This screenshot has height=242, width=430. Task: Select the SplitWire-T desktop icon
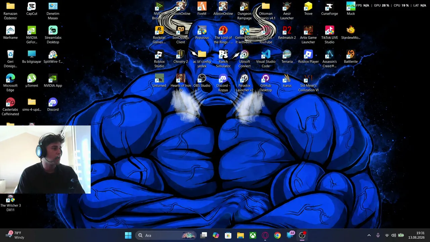tap(53, 57)
